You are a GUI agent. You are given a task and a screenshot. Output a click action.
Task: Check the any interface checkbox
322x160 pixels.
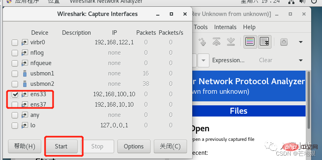coord(15,115)
